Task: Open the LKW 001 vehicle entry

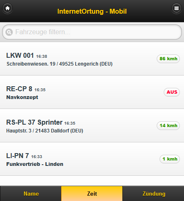Action: 92,59
